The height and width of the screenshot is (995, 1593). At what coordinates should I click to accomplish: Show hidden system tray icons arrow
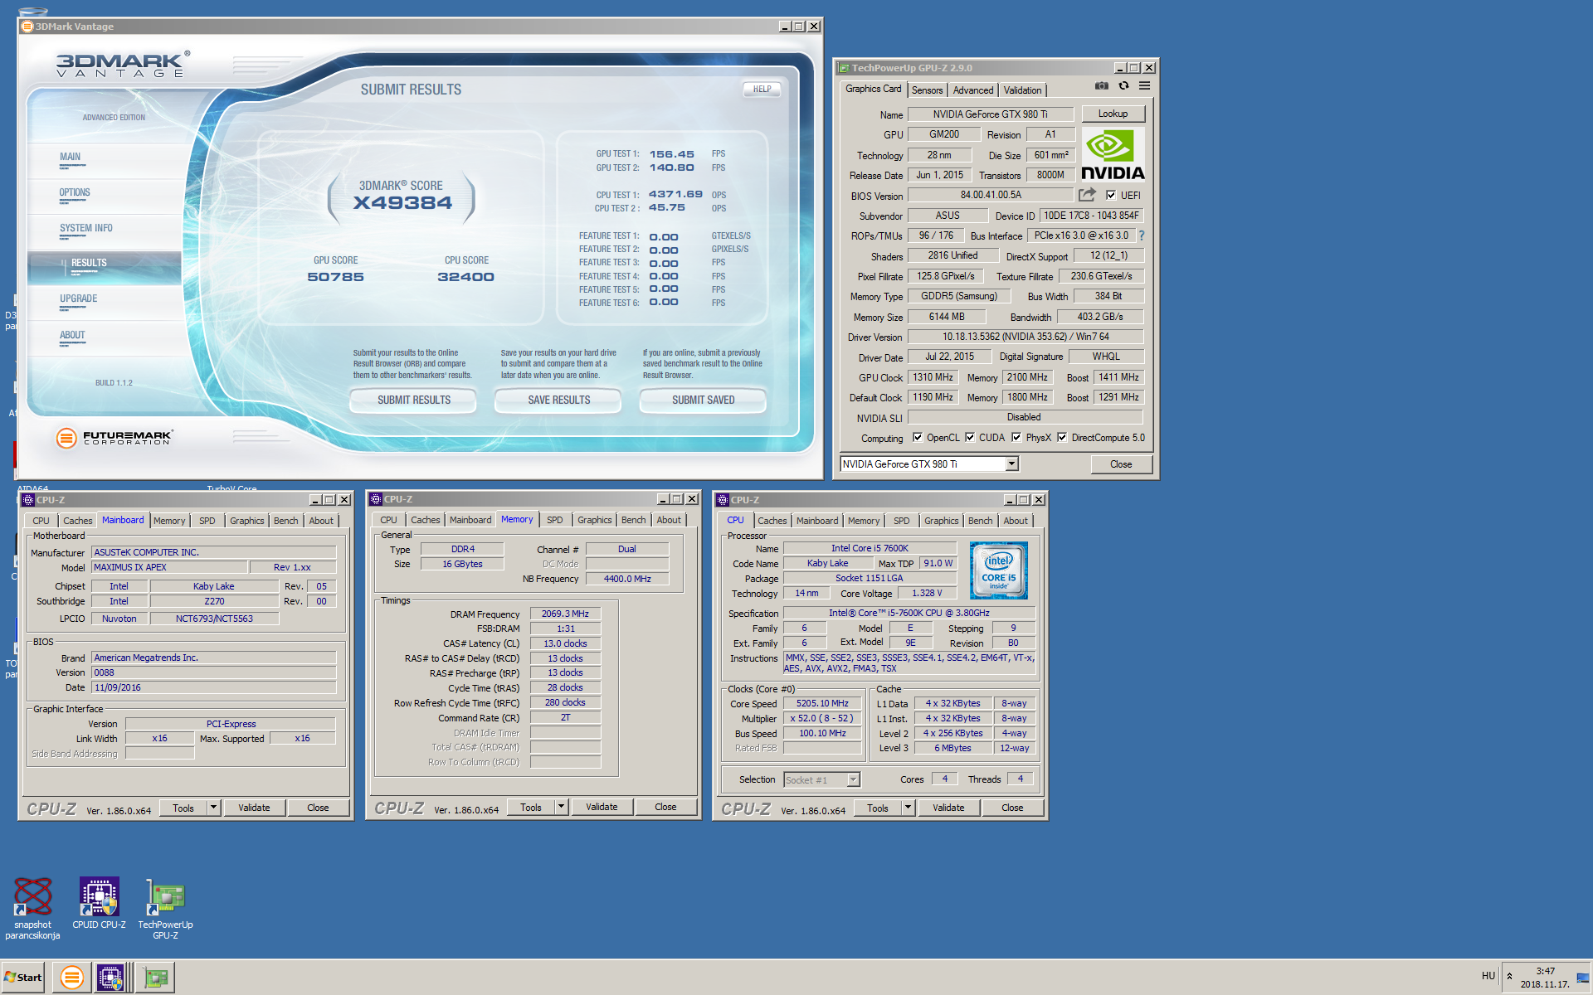tap(1509, 976)
